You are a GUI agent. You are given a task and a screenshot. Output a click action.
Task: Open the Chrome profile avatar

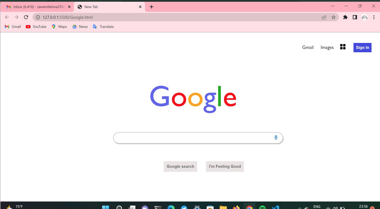click(364, 17)
